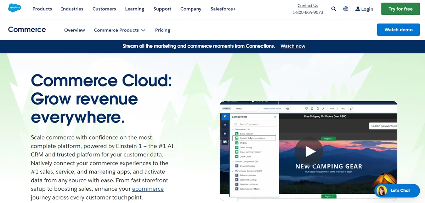Select Order Summary History component
Viewport: 425px width, 203px height.
point(250,152)
